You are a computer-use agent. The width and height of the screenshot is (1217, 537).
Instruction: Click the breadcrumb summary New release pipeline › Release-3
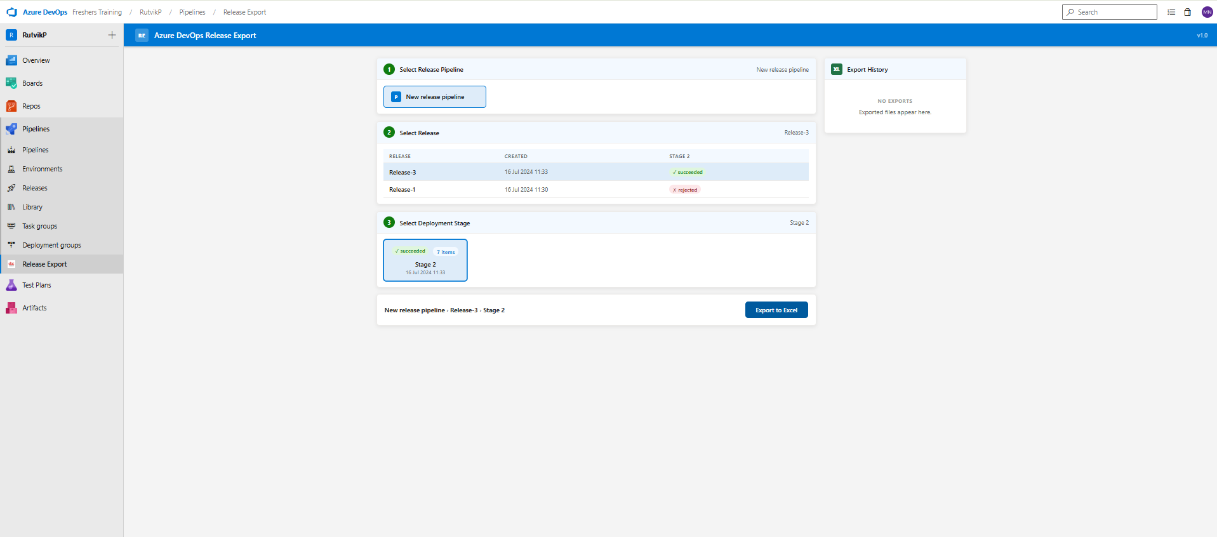tap(431, 310)
